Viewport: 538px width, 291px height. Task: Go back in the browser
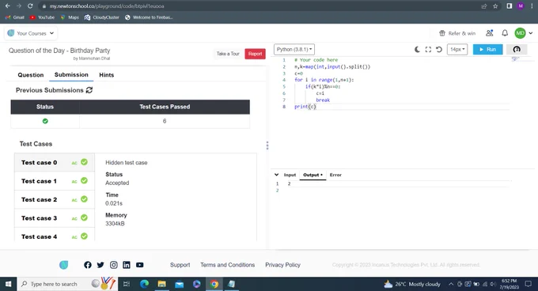[x=8, y=6]
